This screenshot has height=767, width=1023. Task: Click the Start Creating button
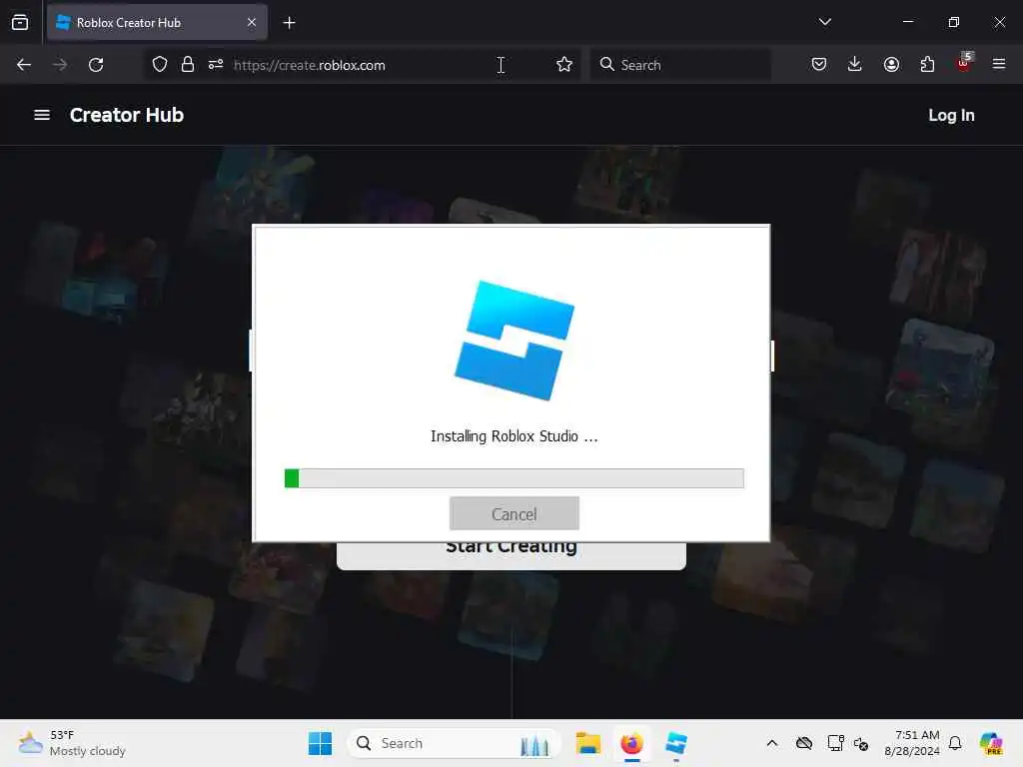click(x=511, y=555)
